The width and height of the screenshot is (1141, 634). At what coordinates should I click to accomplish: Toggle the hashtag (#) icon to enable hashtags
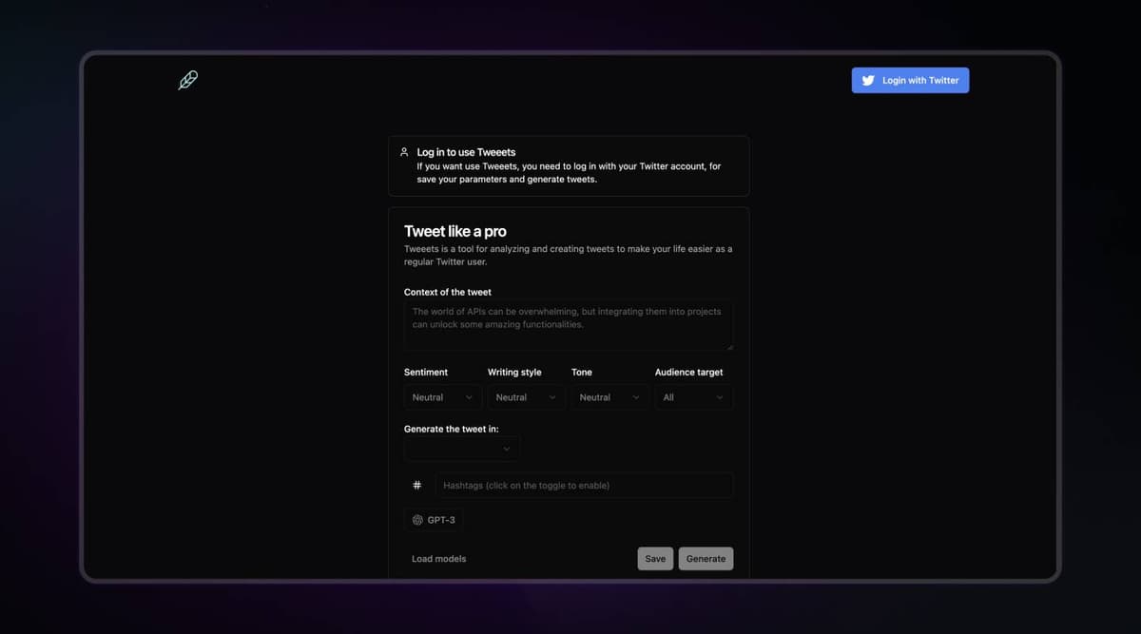coord(416,485)
